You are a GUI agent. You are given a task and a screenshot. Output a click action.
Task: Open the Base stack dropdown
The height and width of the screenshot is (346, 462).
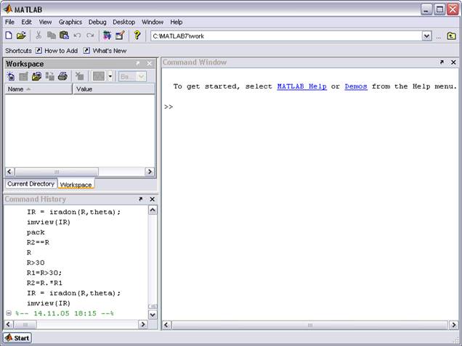click(x=132, y=77)
